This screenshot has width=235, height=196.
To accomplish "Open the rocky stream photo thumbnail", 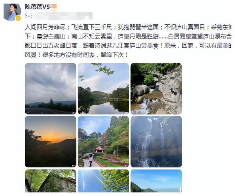I will pyautogui.click(x=156, y=89).
